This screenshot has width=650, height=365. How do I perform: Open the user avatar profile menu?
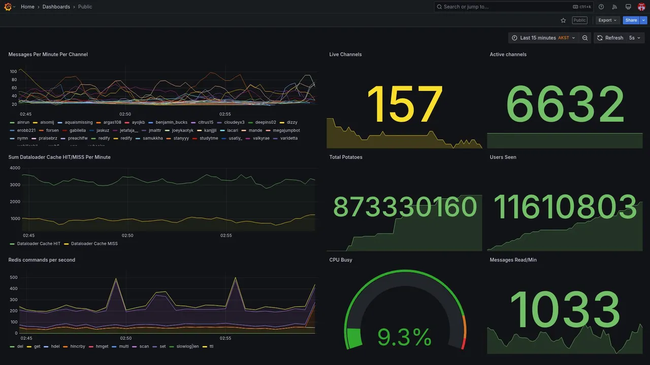coord(641,7)
